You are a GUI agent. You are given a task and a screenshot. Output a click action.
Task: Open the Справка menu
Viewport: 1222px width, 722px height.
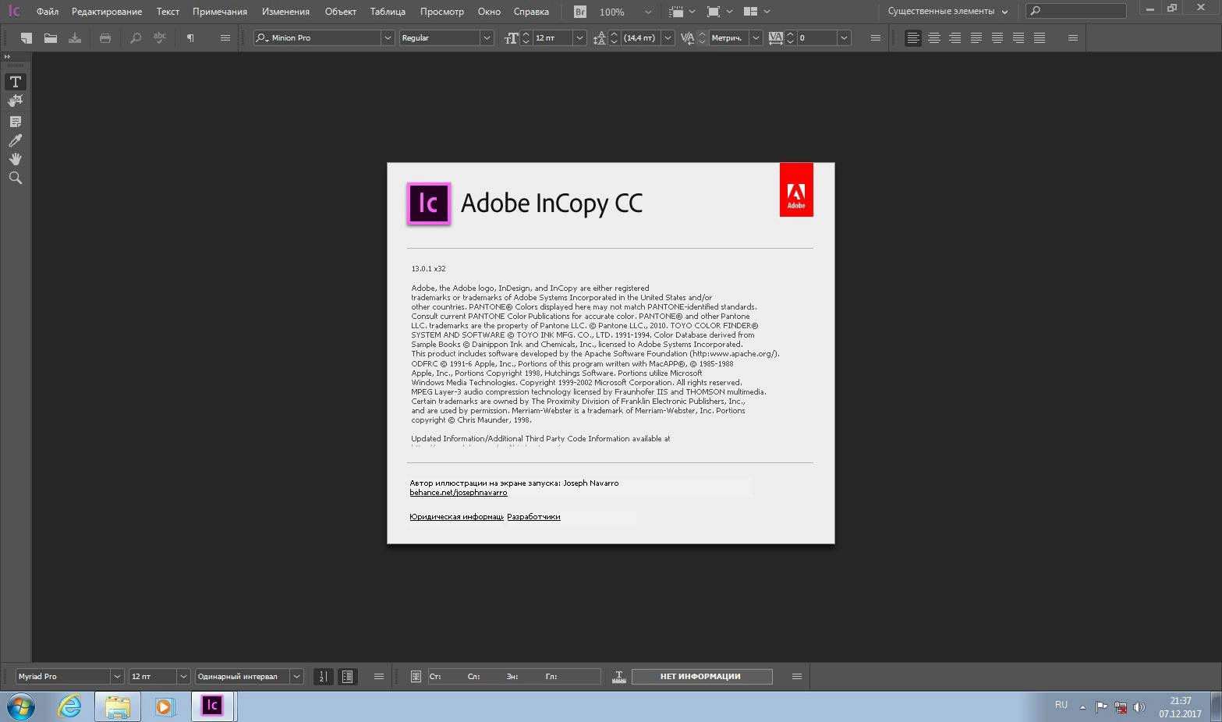(x=531, y=12)
